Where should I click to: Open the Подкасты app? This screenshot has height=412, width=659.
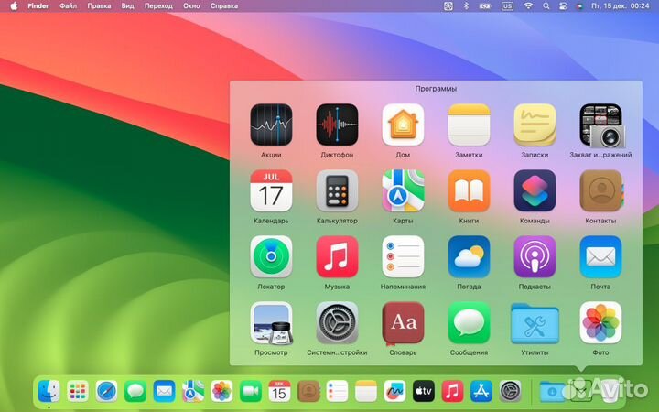(535, 257)
